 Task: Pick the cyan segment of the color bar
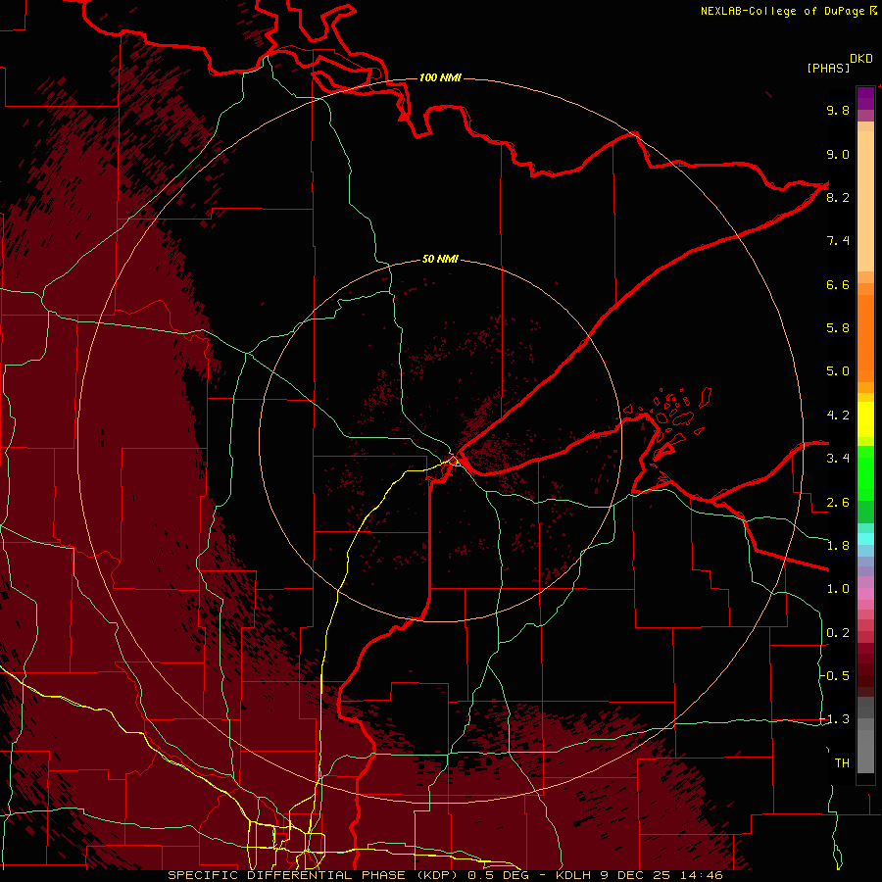coord(865,538)
